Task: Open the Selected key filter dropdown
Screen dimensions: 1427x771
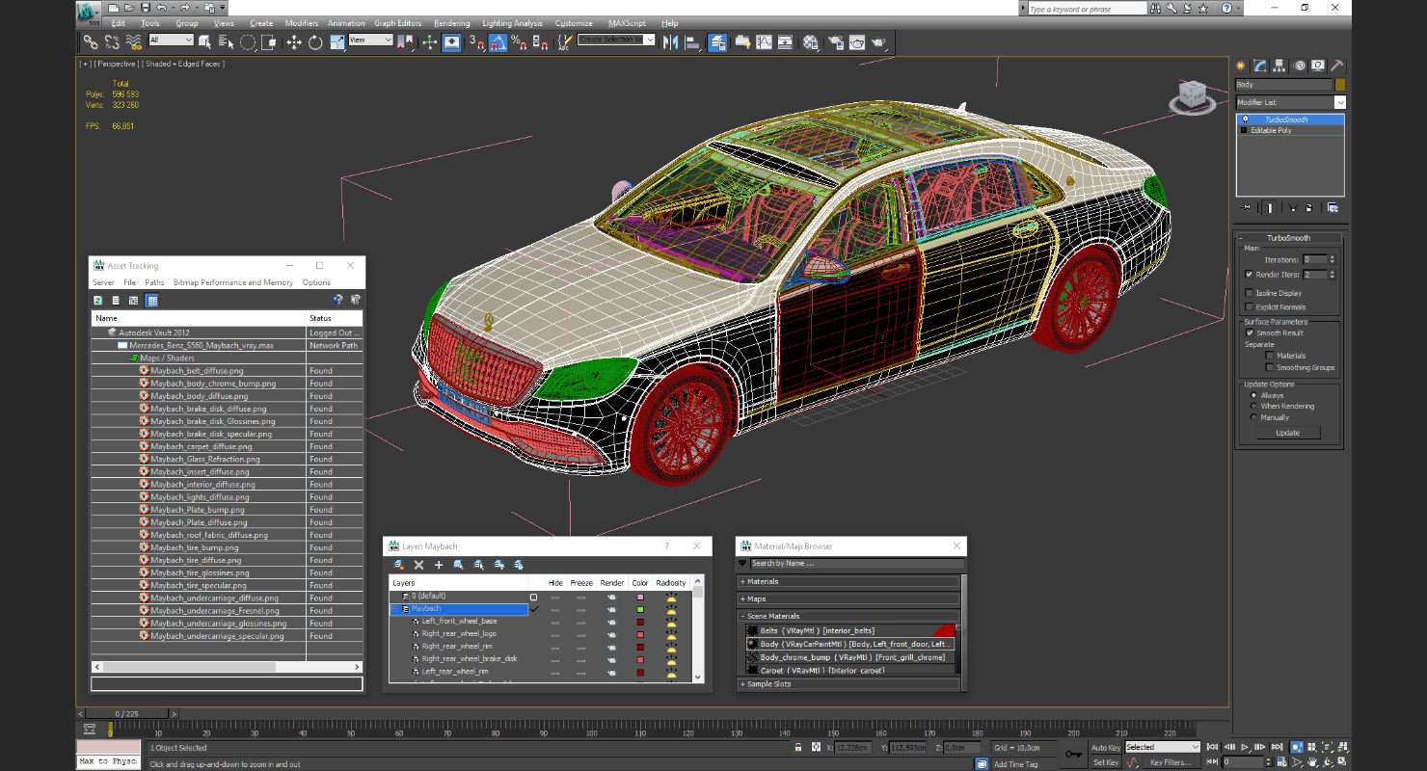Action: (x=1162, y=747)
